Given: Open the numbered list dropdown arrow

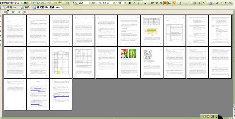Looking at the screenshot, I should pos(185,3).
